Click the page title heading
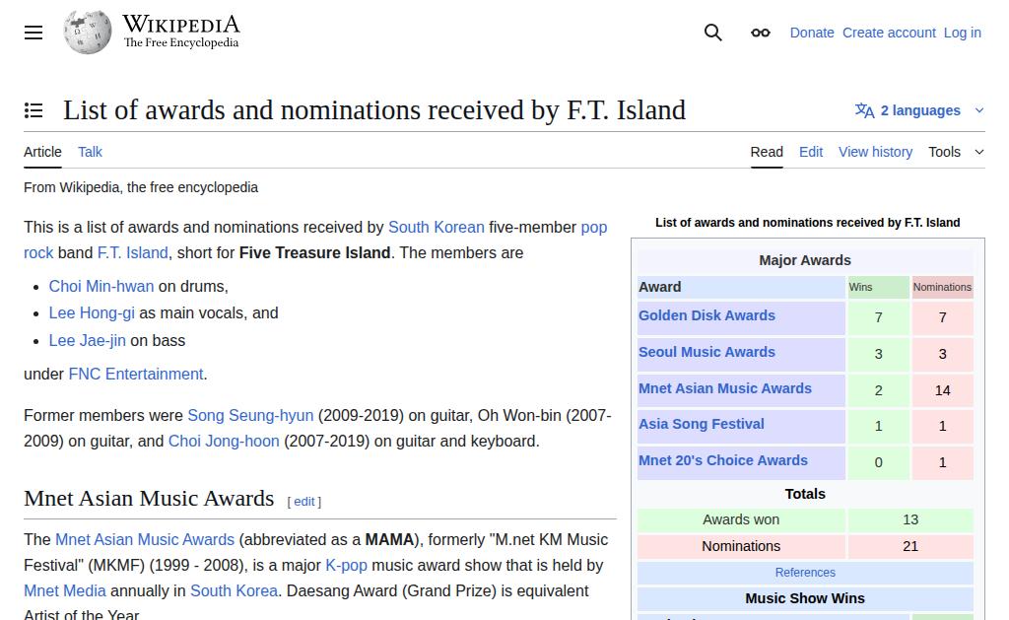 pos(373,110)
